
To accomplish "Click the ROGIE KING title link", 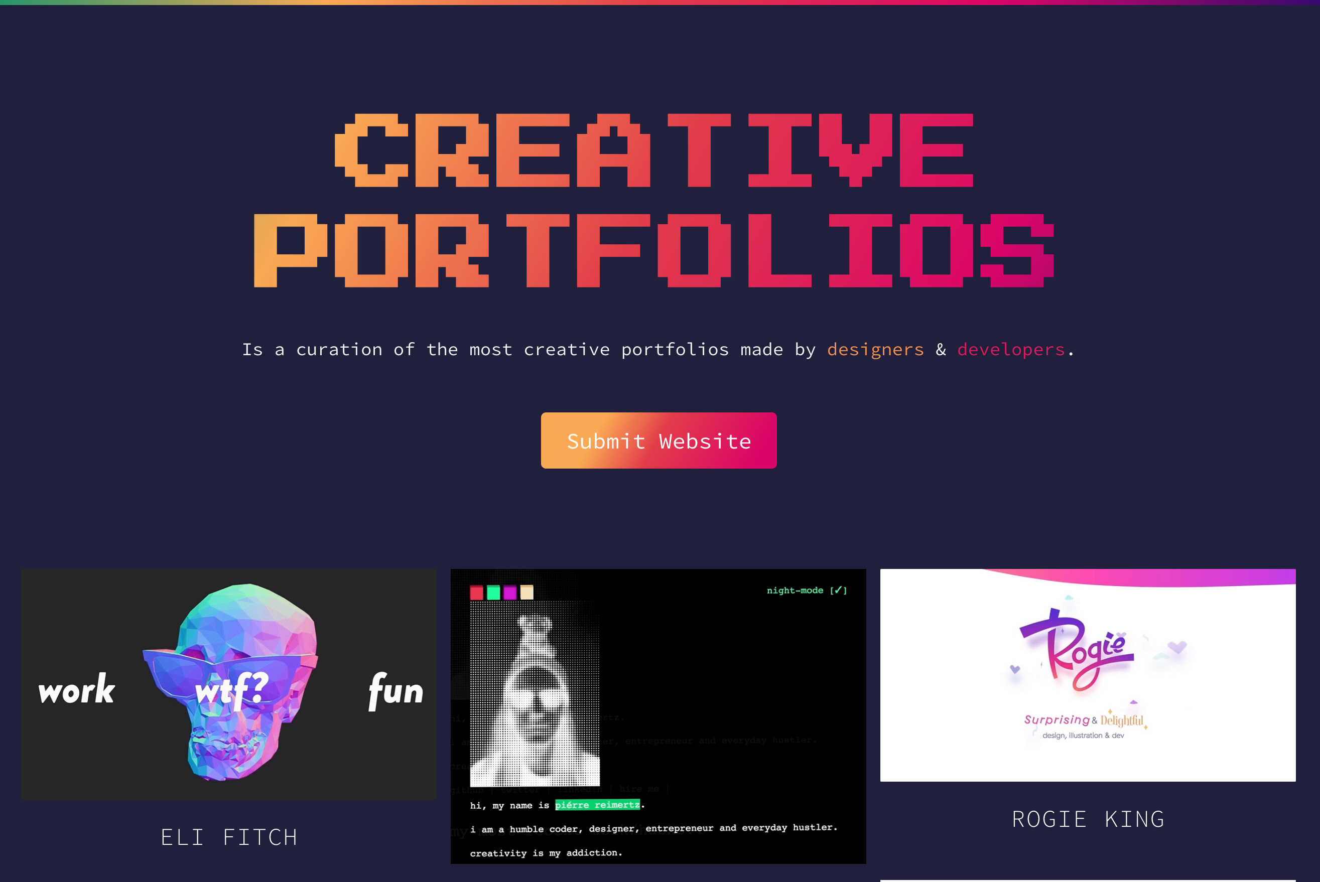I will click(x=1088, y=819).
